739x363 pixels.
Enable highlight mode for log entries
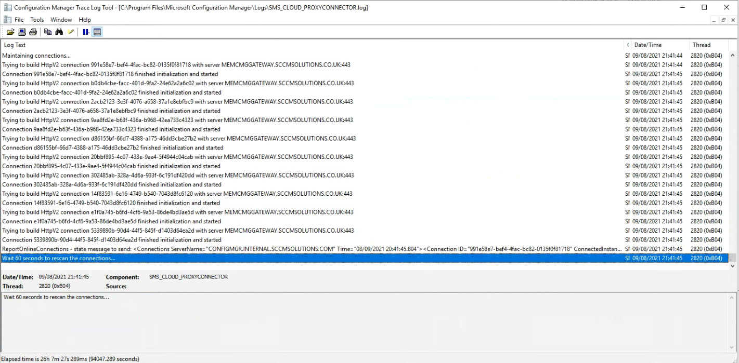(x=71, y=32)
